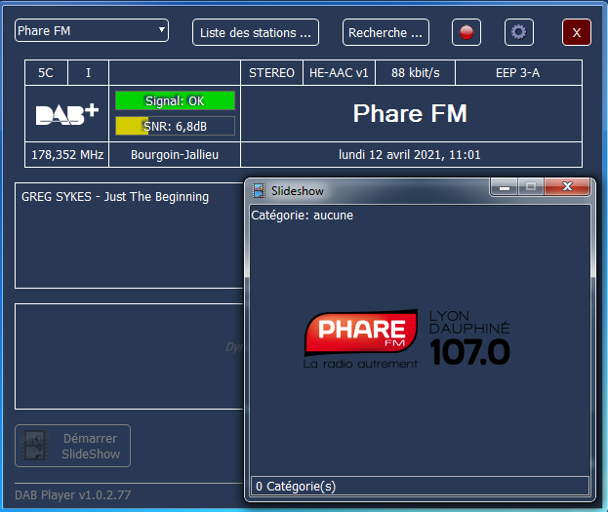The width and height of the screenshot is (608, 512).
Task: Open Liste des stations
Action: 256,32
